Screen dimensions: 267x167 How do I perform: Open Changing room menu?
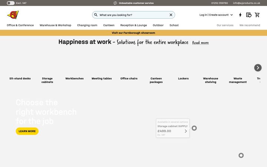pyautogui.click(x=87, y=25)
